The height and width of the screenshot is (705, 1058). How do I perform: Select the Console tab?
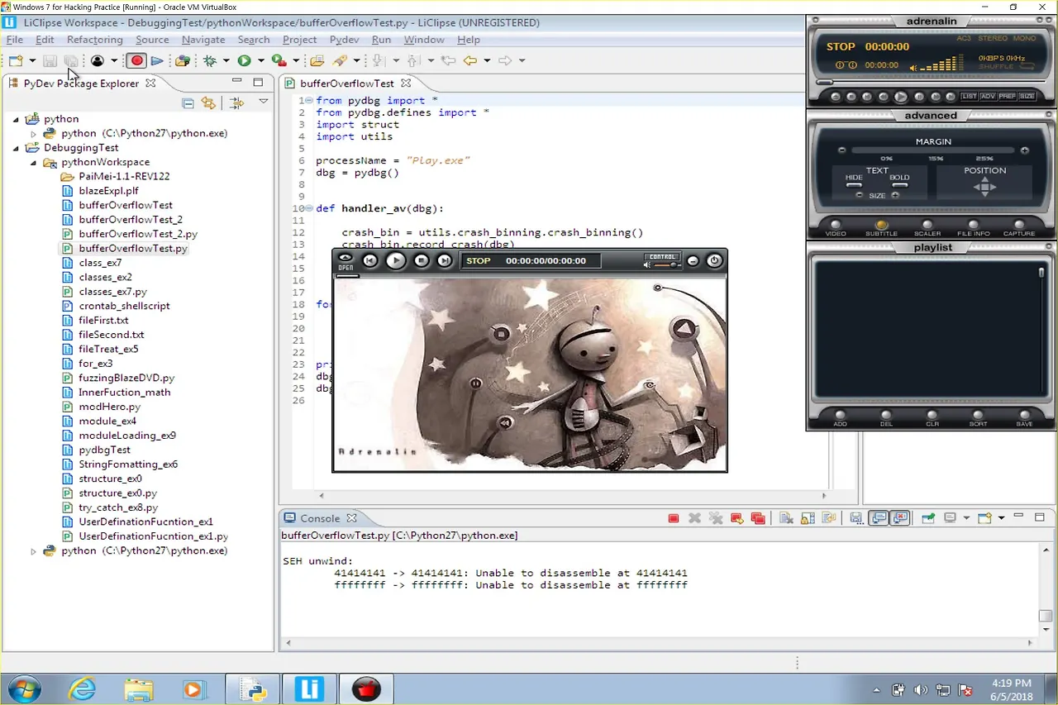click(320, 518)
